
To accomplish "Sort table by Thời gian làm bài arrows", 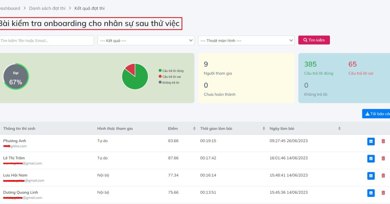I will click(x=264, y=129).
